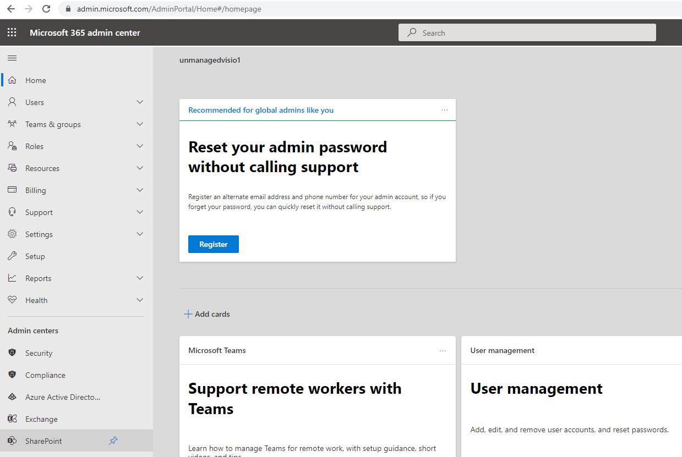Click the browser forward arrow
Screen dimensions: 682x457
point(29,9)
